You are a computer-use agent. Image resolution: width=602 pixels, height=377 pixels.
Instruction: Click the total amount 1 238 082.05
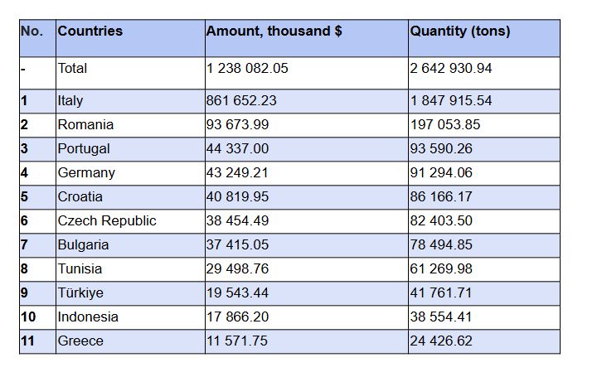coord(247,69)
